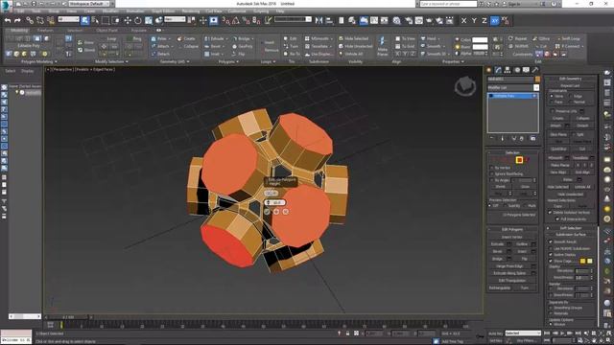Toggle the Percent Snap button
The width and height of the screenshot is (614, 345).
[x=246, y=21]
